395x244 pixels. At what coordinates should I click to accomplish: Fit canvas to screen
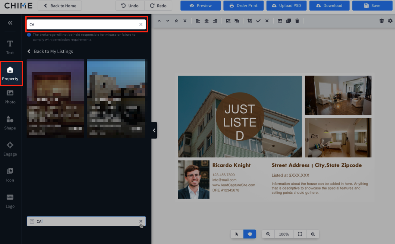(300, 234)
